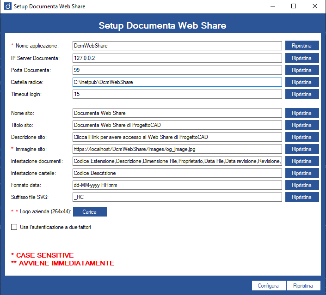326x295 pixels.
Task: Minimize the Setup Documenta Web Share window
Action: point(273,6)
